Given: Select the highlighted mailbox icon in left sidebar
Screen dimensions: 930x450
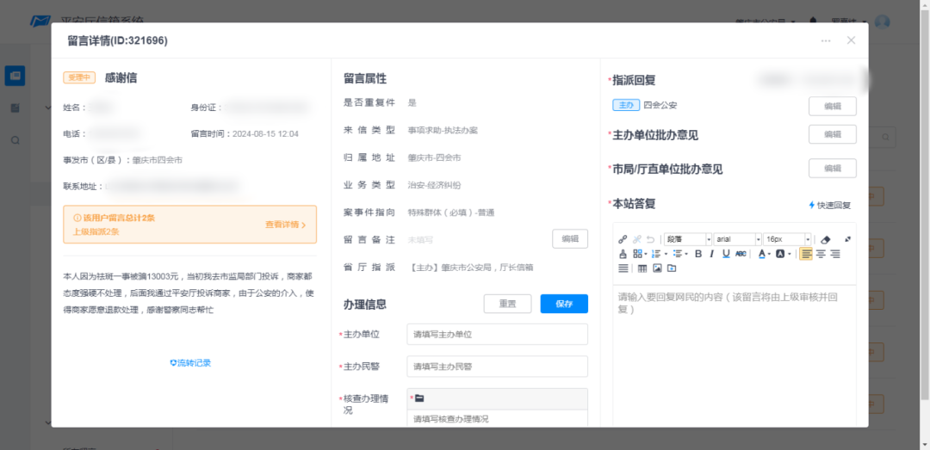Looking at the screenshot, I should click(x=15, y=76).
